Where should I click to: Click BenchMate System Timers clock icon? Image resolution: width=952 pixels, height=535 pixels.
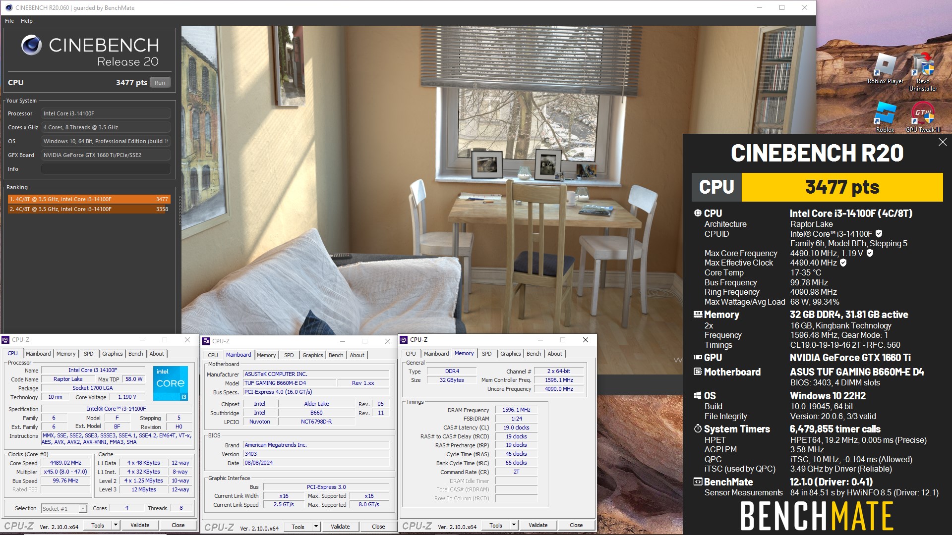click(x=698, y=429)
